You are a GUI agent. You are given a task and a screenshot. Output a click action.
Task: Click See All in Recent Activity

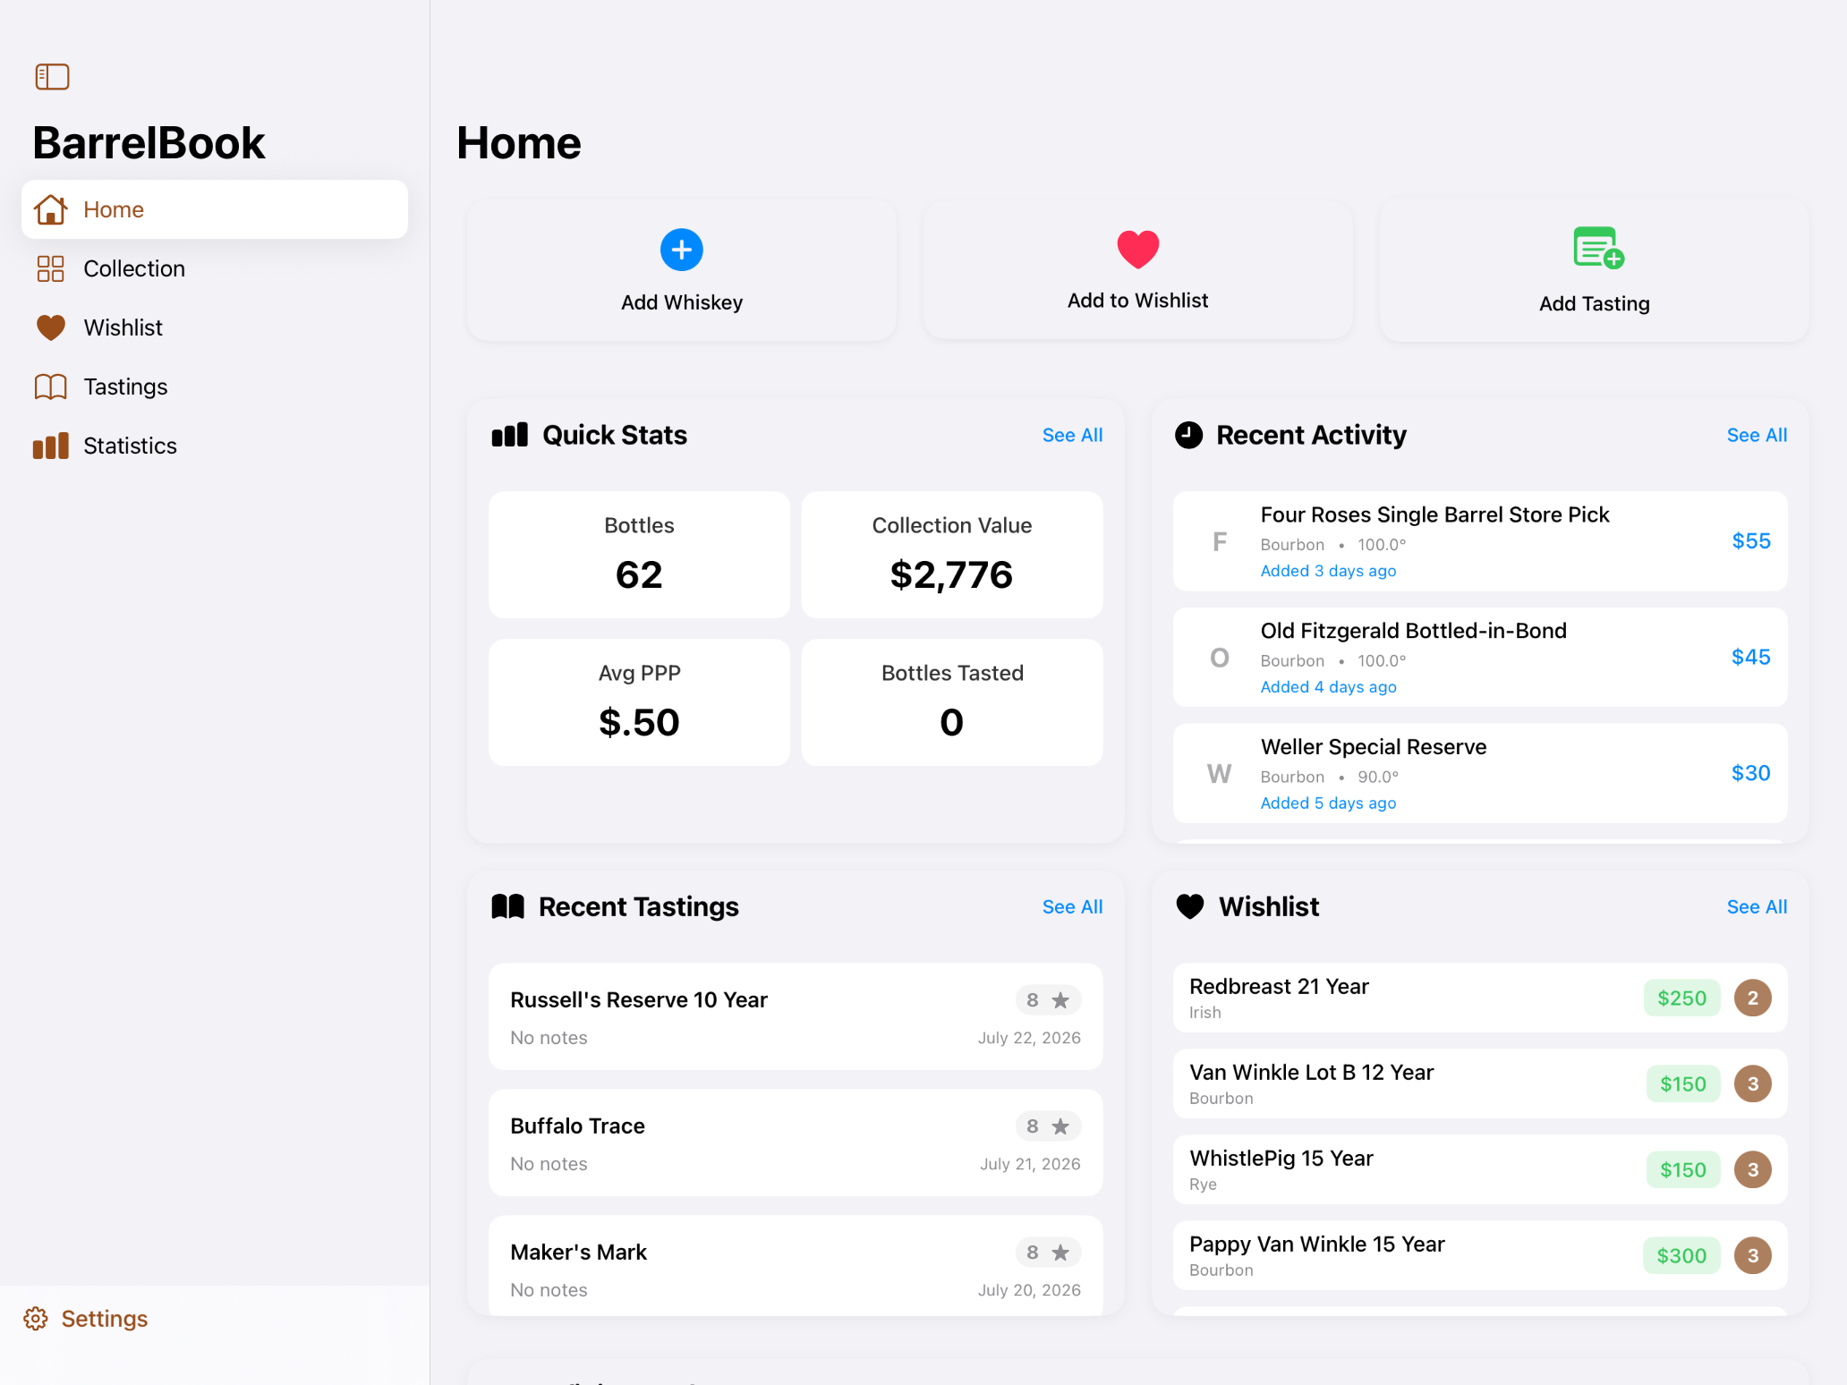tap(1757, 435)
